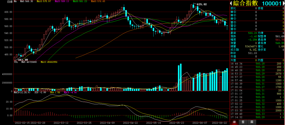The image size is (285, 125).
Task: Click the 461.89 low price marker
Action: [x=23, y=60]
